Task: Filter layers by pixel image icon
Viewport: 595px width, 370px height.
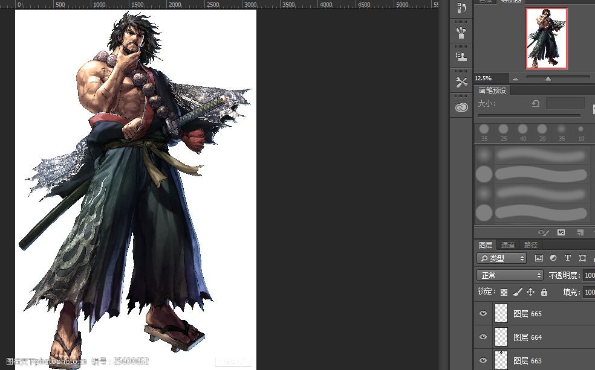Action: click(x=538, y=258)
